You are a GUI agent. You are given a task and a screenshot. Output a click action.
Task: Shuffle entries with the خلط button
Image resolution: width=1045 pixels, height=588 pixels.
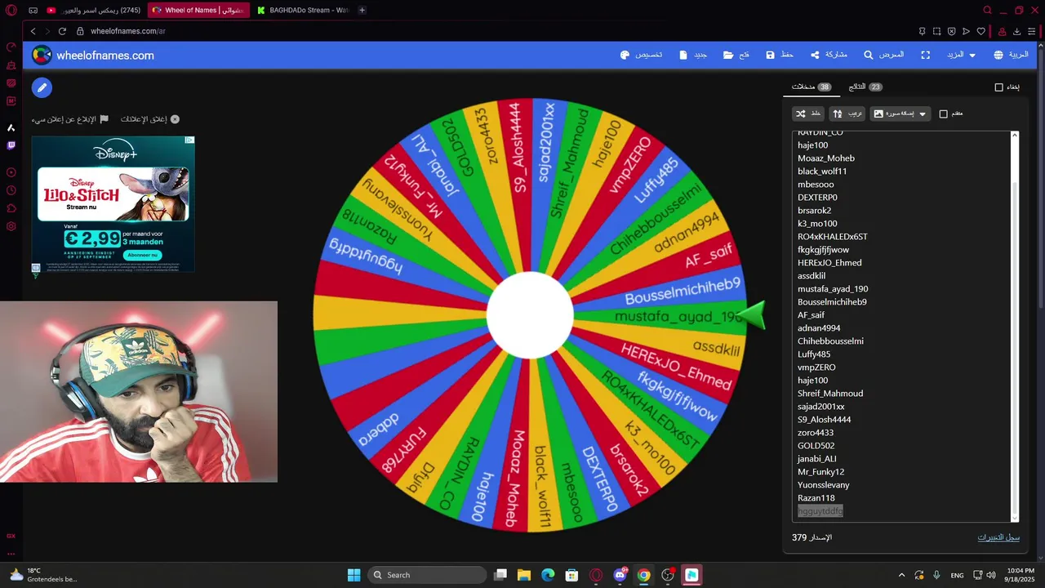click(808, 114)
